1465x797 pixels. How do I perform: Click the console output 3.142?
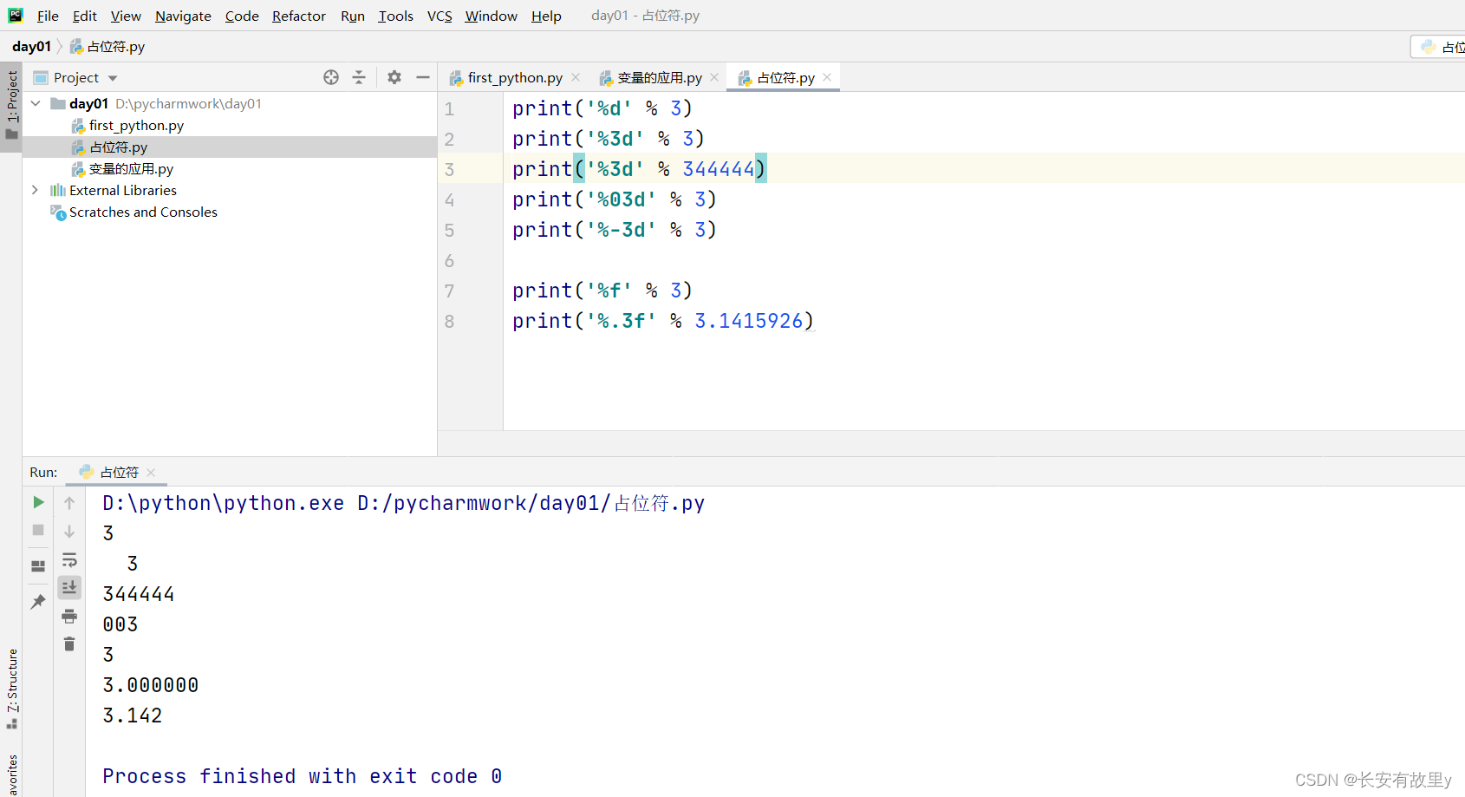(133, 715)
